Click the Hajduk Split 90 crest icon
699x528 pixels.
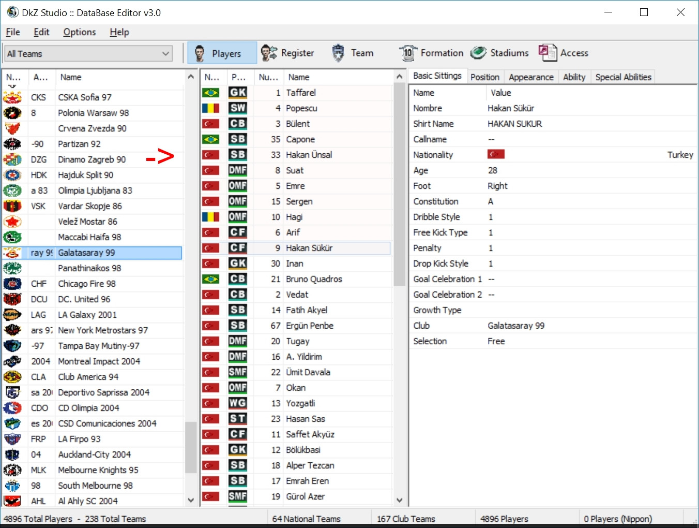pyautogui.click(x=12, y=175)
